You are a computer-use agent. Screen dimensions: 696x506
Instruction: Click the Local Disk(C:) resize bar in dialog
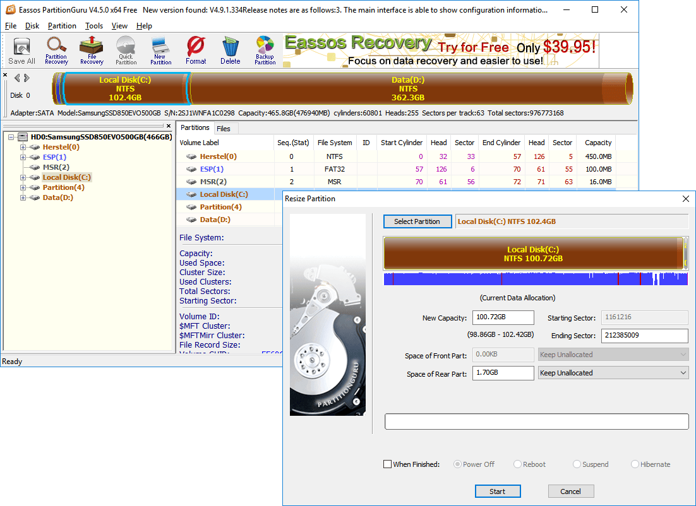coord(533,254)
